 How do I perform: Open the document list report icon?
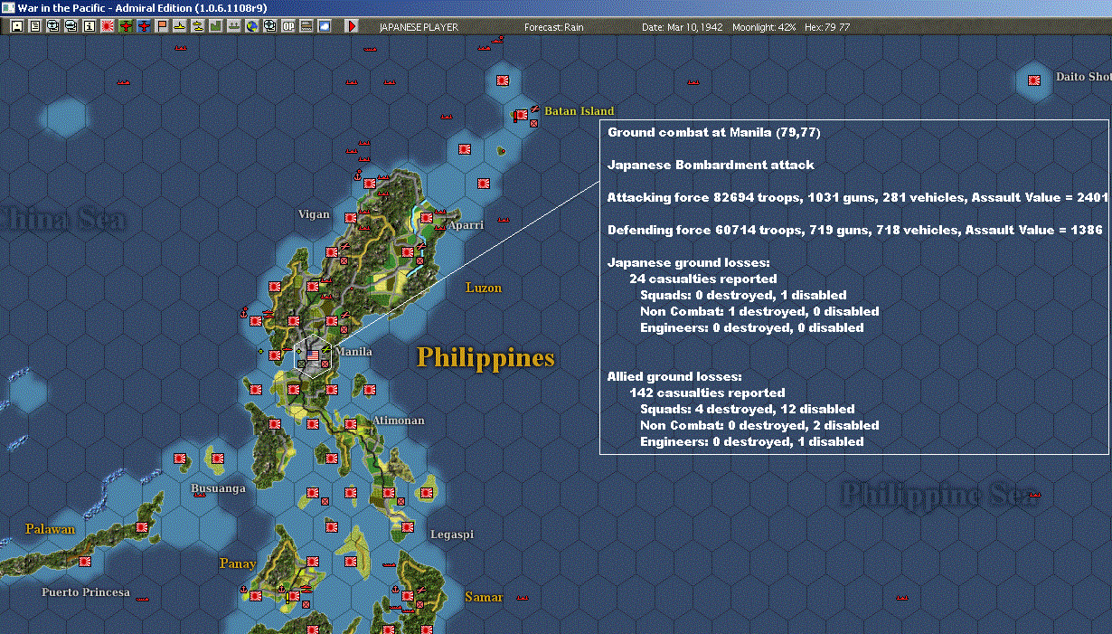coord(34,26)
